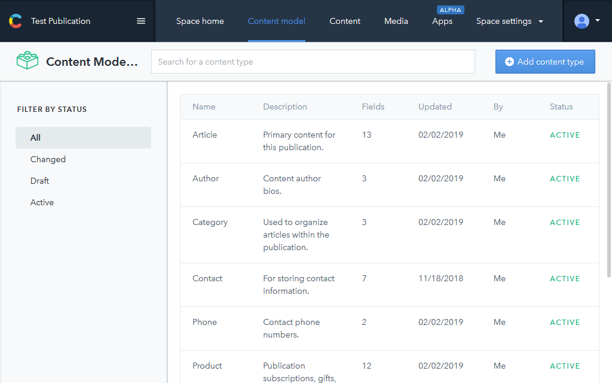Open the Content tab
Viewport: 612px width, 383px height.
tap(345, 21)
